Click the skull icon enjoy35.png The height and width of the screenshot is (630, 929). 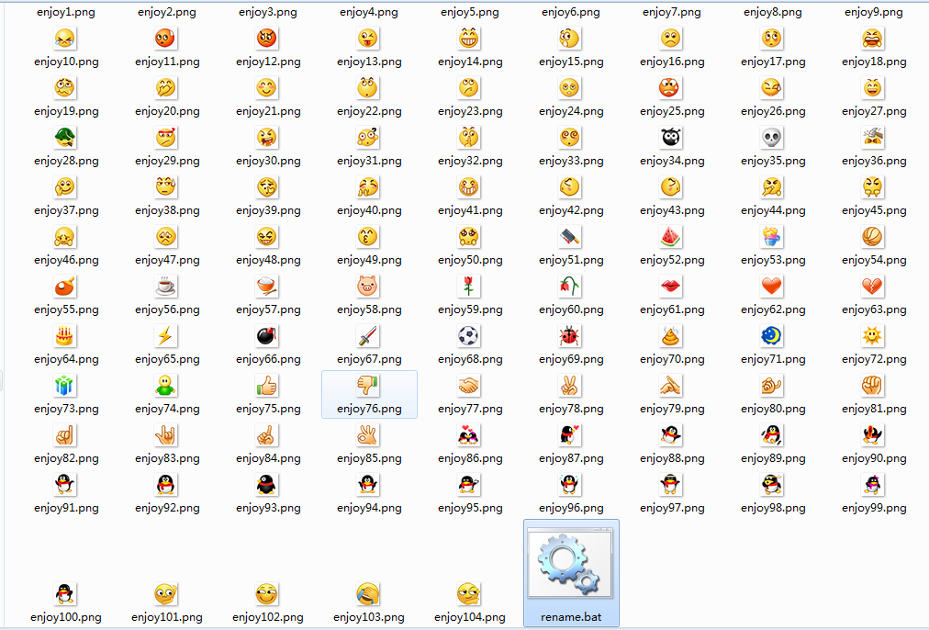[771, 138]
